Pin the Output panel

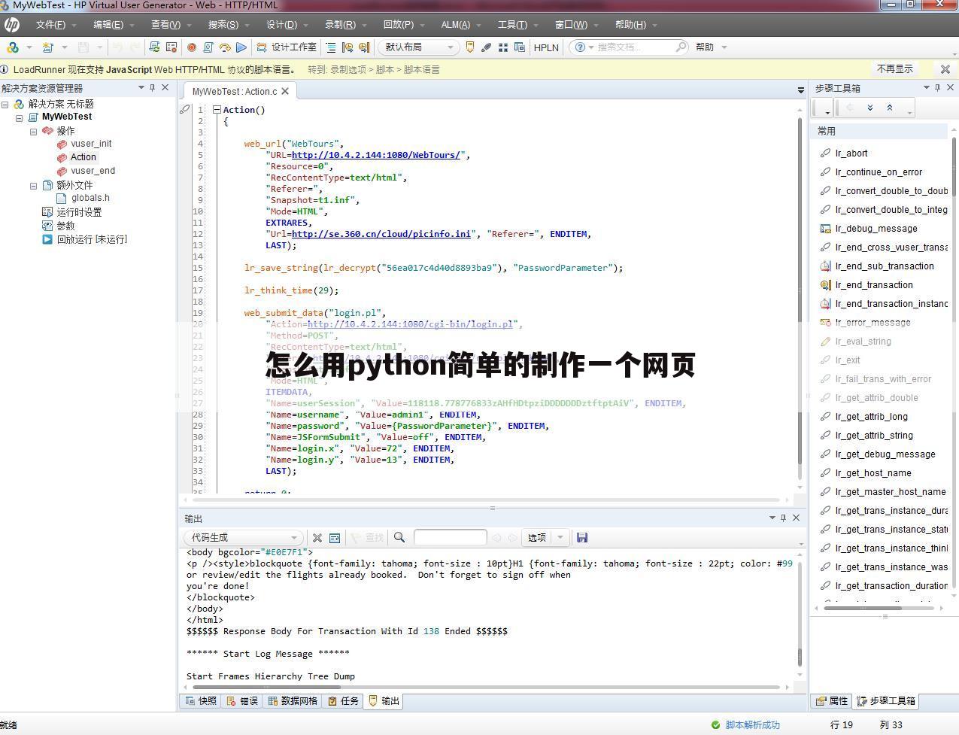pyautogui.click(x=784, y=518)
